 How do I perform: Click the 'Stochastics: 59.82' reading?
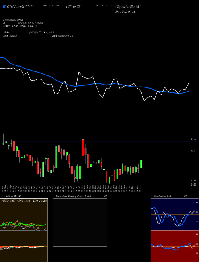point(13,20)
